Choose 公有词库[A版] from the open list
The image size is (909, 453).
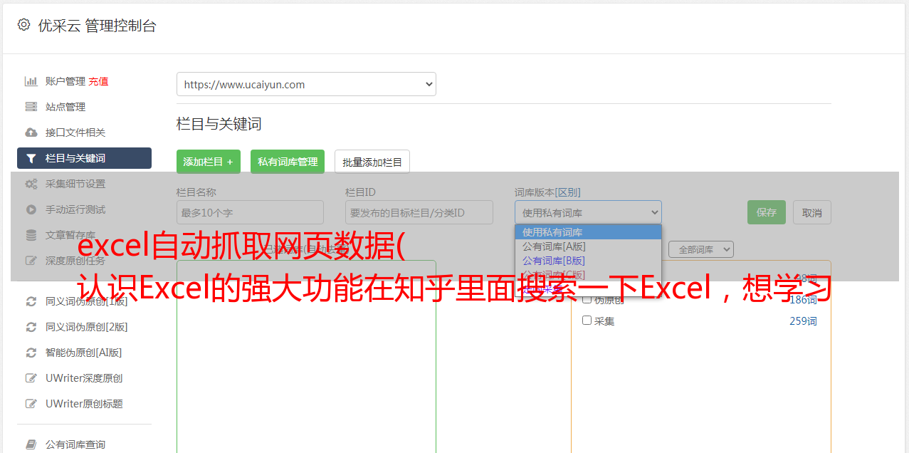588,246
